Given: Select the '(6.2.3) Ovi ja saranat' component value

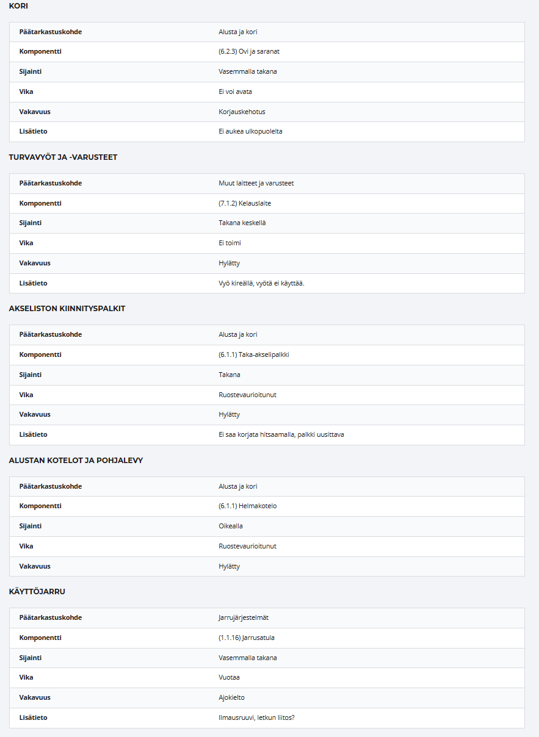Looking at the screenshot, I should coord(249,51).
